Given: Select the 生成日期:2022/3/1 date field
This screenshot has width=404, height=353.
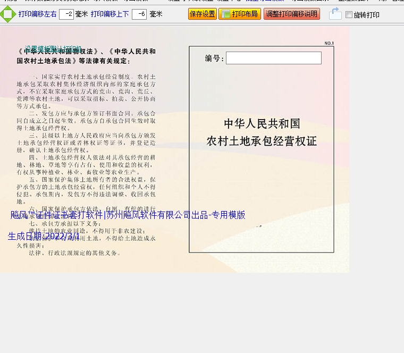Looking at the screenshot, I should click(x=44, y=236).
